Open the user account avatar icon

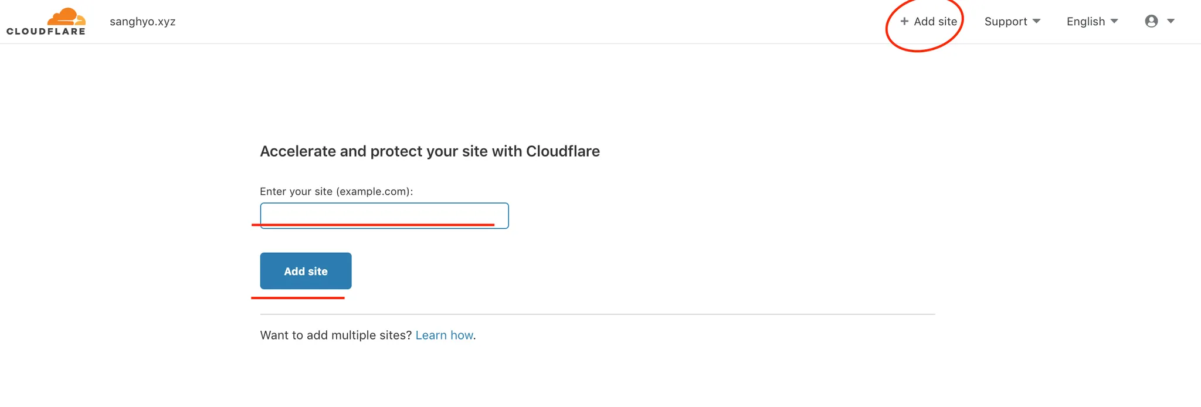pos(1151,22)
